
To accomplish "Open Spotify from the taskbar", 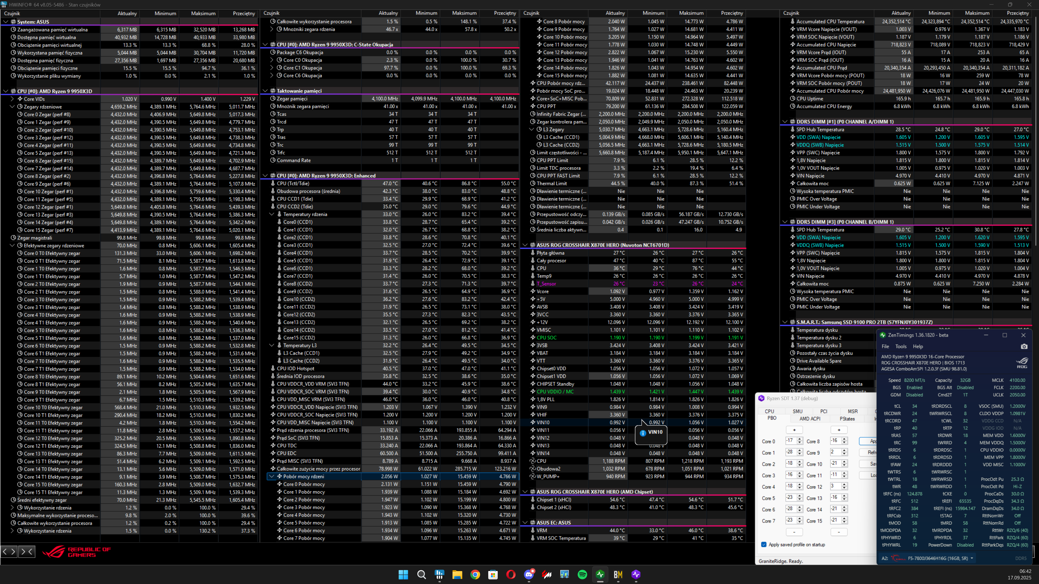I will pos(582,574).
